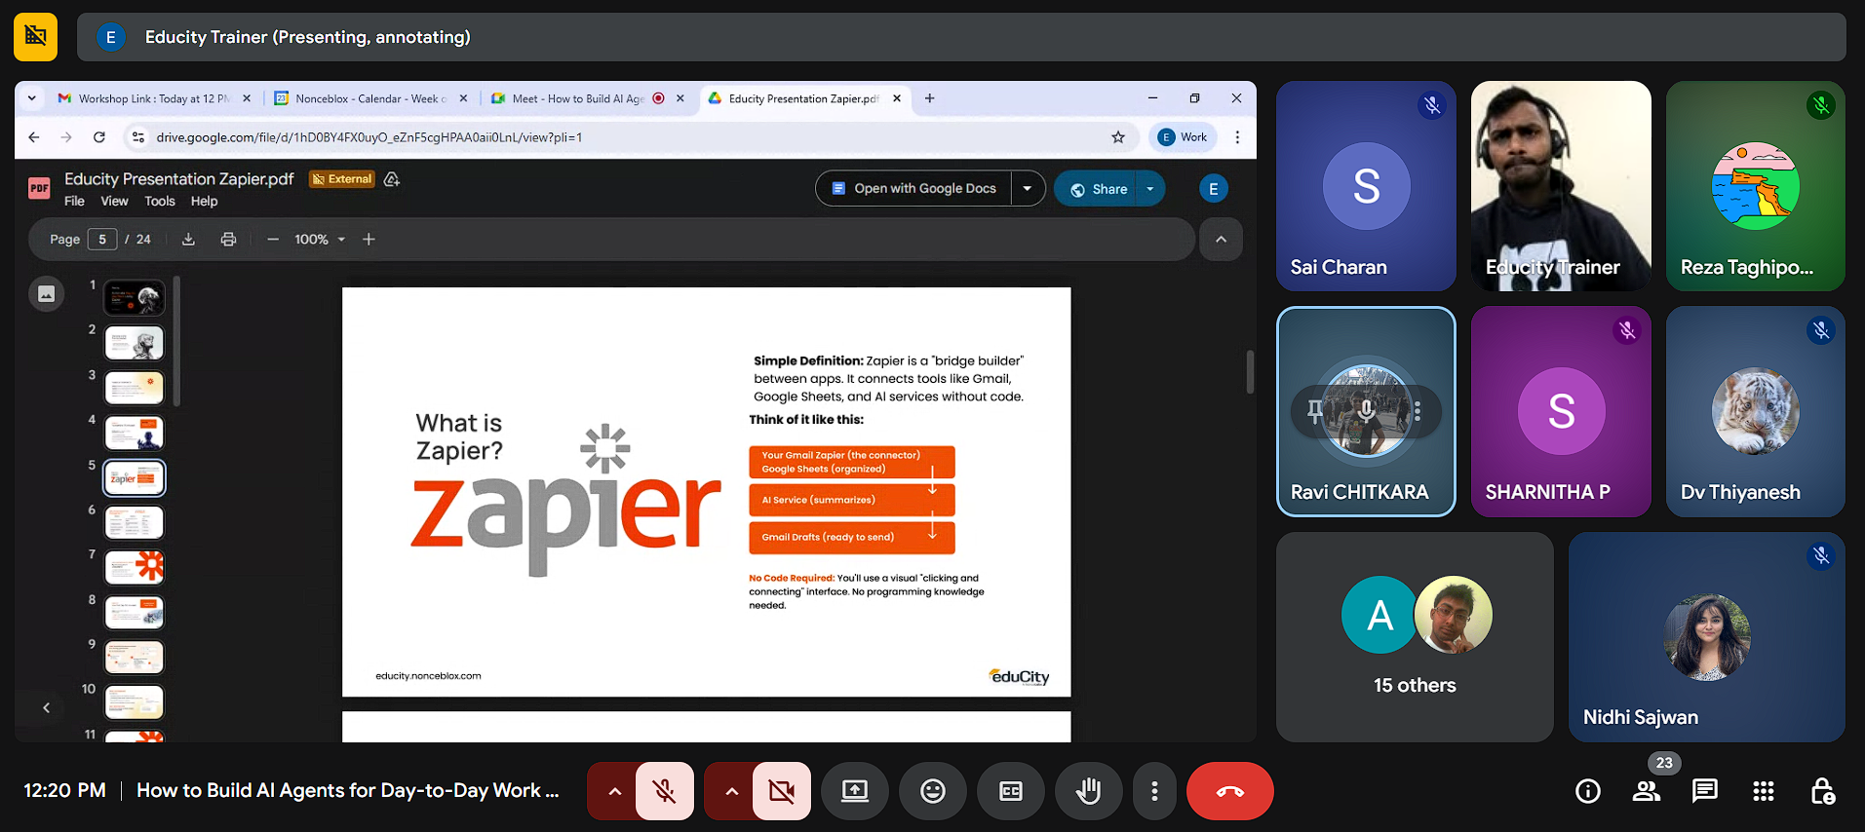Open the Share options dropdown arrow
Screen dimensions: 1865x832
pos(1150,189)
